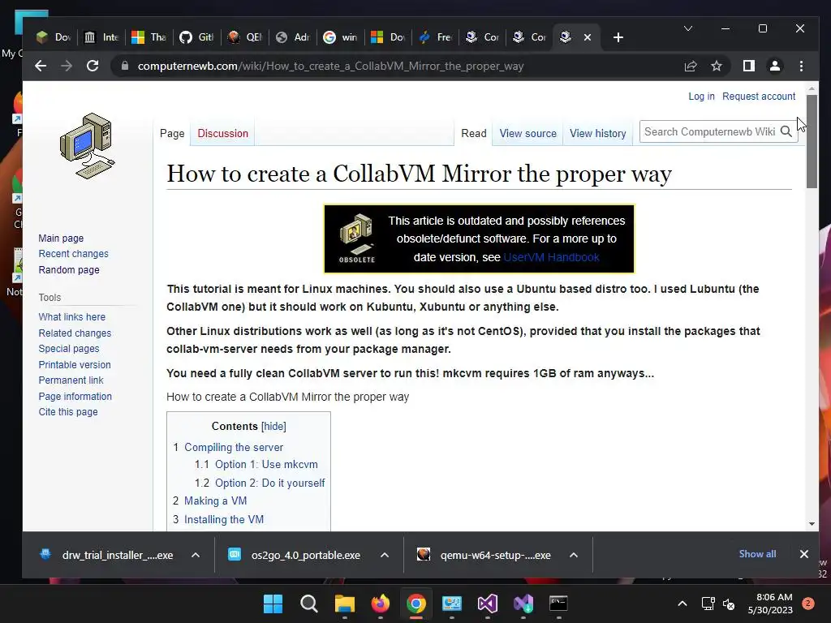
Task: Click the Read tab
Action: click(474, 134)
